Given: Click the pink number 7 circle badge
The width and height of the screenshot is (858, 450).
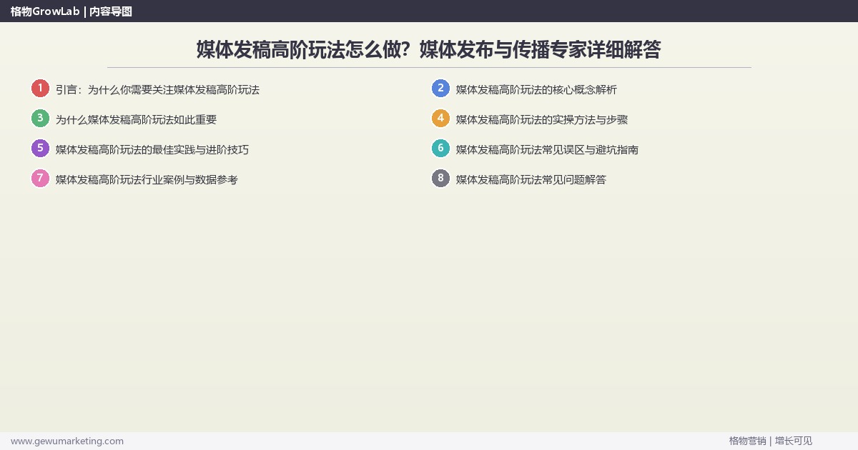Looking at the screenshot, I should (x=40, y=179).
